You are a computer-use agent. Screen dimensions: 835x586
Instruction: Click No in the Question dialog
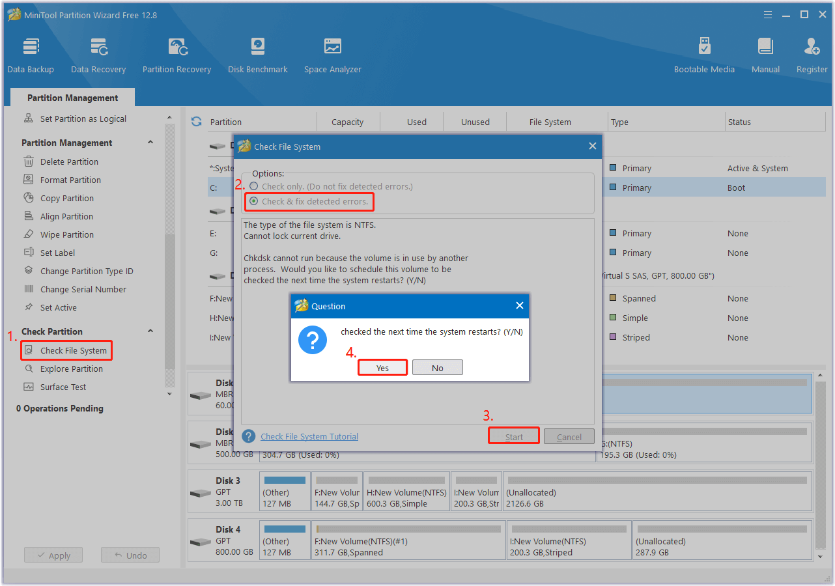coord(438,368)
